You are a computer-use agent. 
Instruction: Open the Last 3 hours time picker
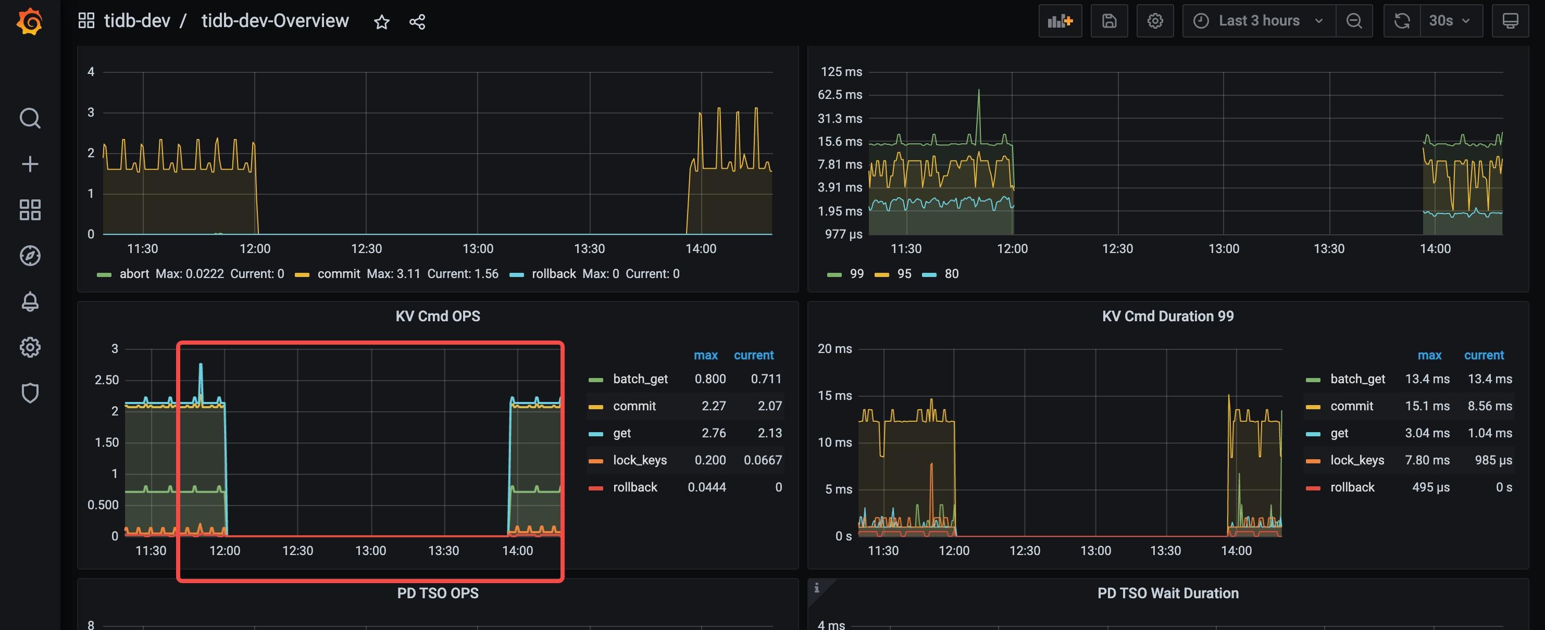1259,21
